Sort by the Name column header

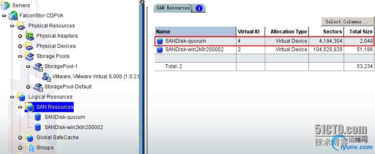[195, 31]
